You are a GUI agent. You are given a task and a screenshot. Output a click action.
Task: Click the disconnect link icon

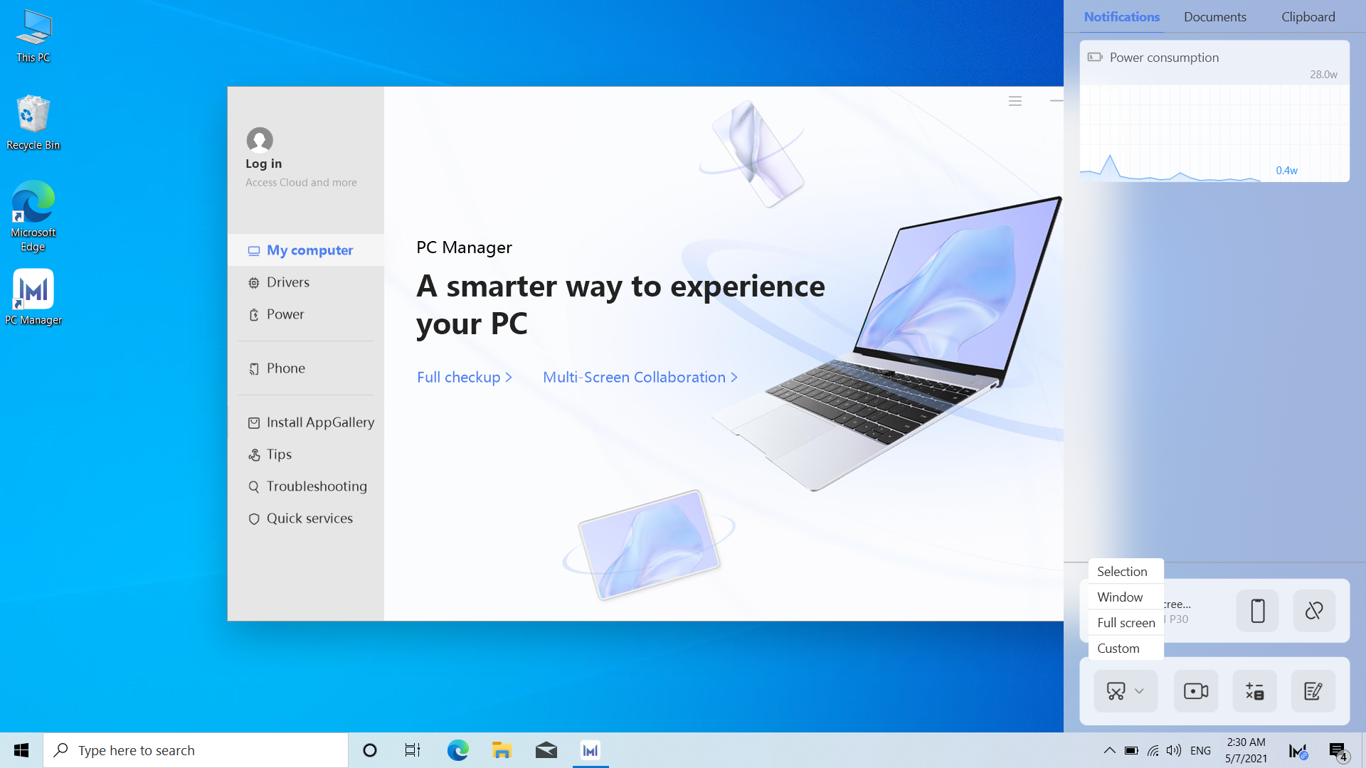[x=1314, y=611]
